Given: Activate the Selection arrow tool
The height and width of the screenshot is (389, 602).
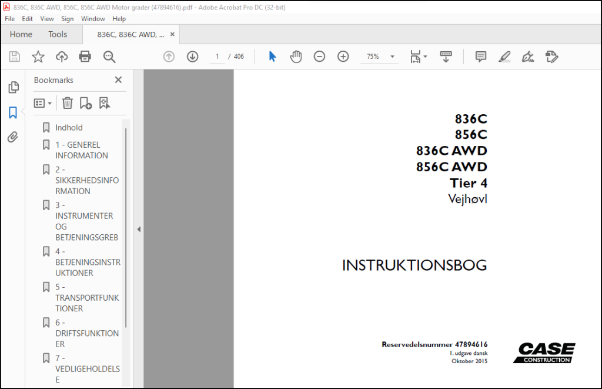Looking at the screenshot, I should 272,56.
